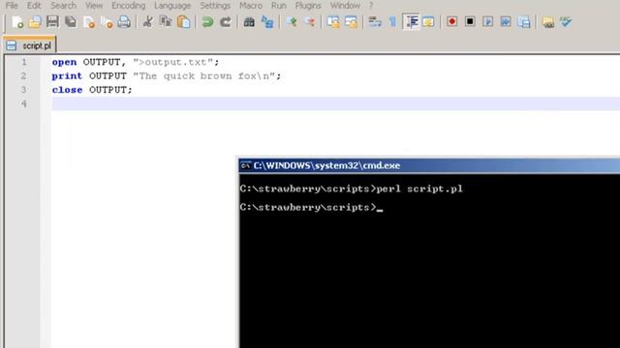Start macro recording with red circle
This screenshot has width=620, height=348.
452,21
